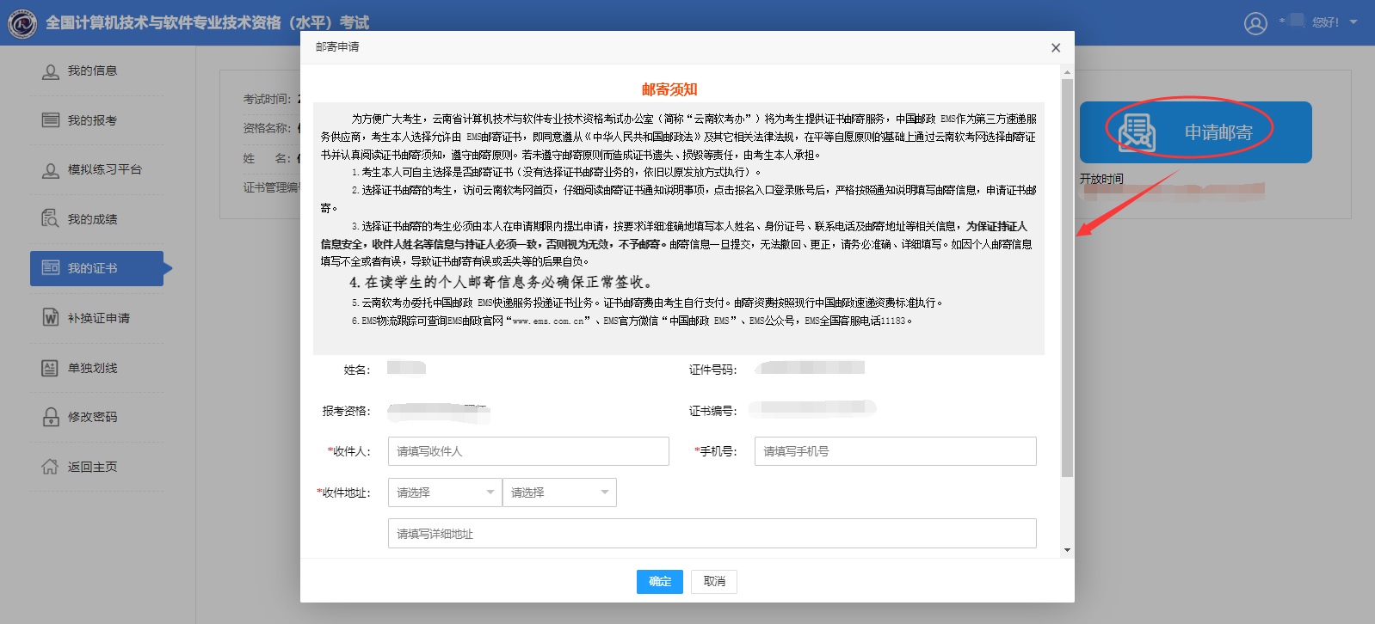Click the 模拟练习平台 sidebar icon

click(51, 170)
